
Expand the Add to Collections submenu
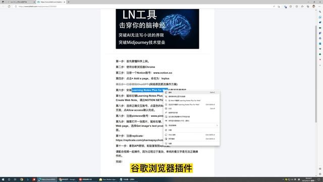(x=192, y=125)
